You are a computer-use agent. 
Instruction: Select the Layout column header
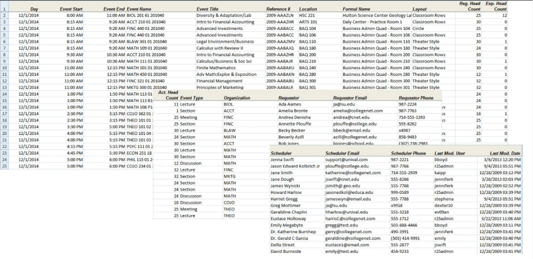click(x=419, y=9)
